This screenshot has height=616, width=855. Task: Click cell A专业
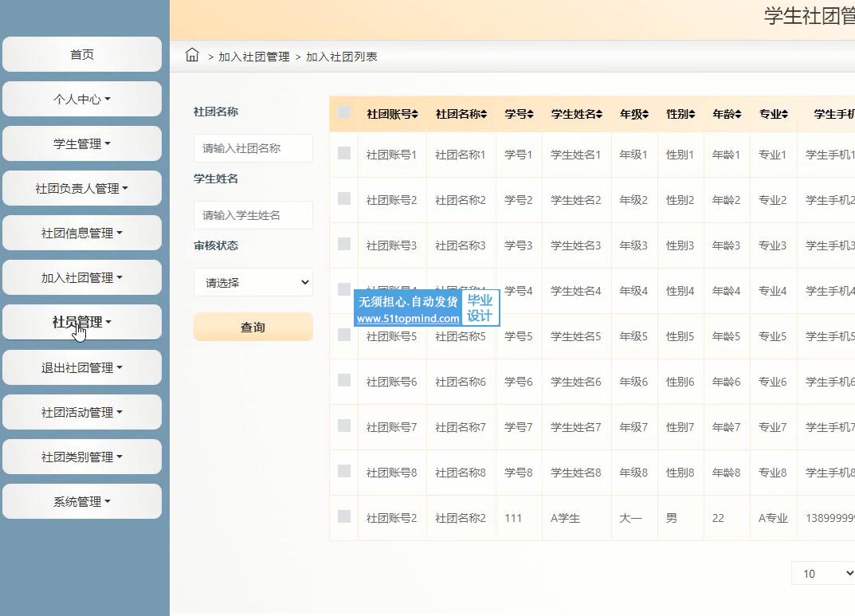tap(773, 519)
